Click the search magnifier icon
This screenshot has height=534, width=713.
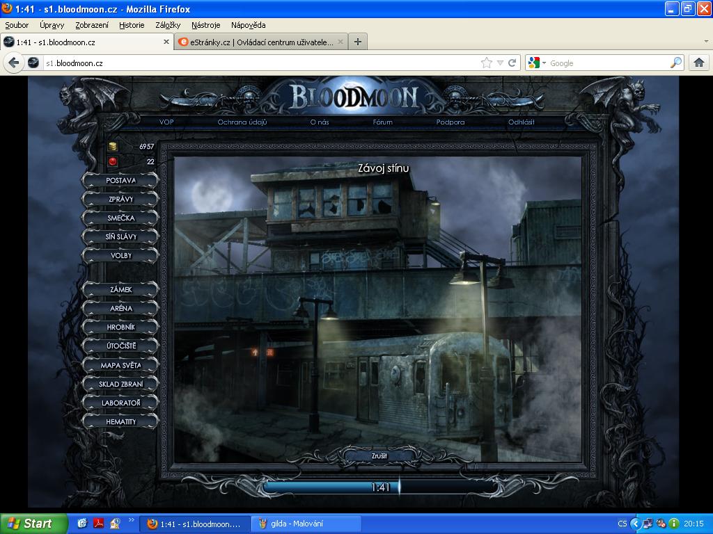676,63
